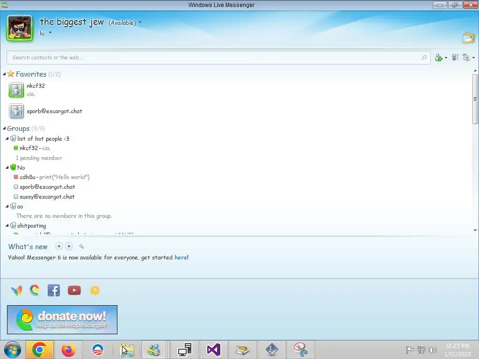
Task: Click sporb@escargot.chat avatar in Favorites
Action: click(16, 111)
